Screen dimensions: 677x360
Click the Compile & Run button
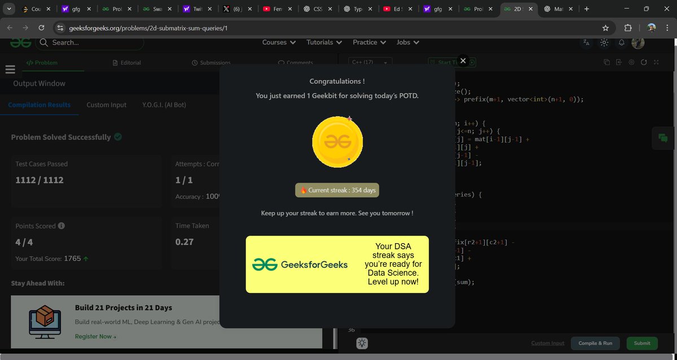[x=595, y=343]
